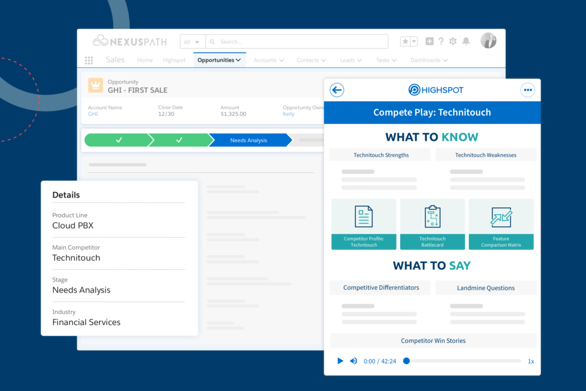Open Technitouch Weaknesses section

[486, 155]
